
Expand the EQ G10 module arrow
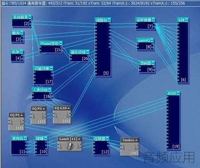(x=68, y=108)
